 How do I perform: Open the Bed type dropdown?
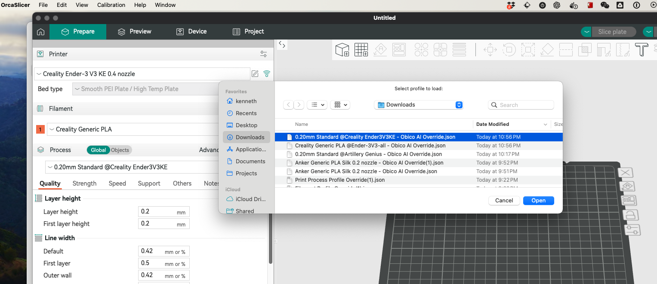pyautogui.click(x=146, y=89)
